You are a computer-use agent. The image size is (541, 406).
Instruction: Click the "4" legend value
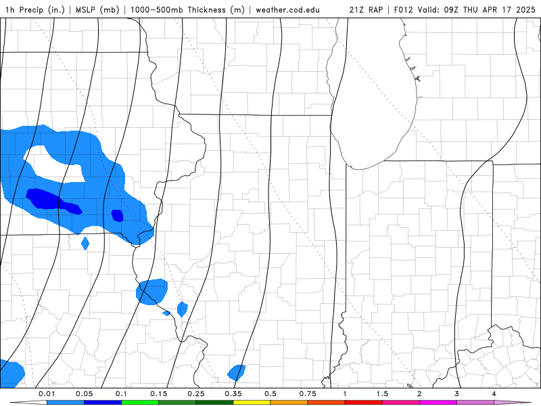pyautogui.click(x=494, y=394)
